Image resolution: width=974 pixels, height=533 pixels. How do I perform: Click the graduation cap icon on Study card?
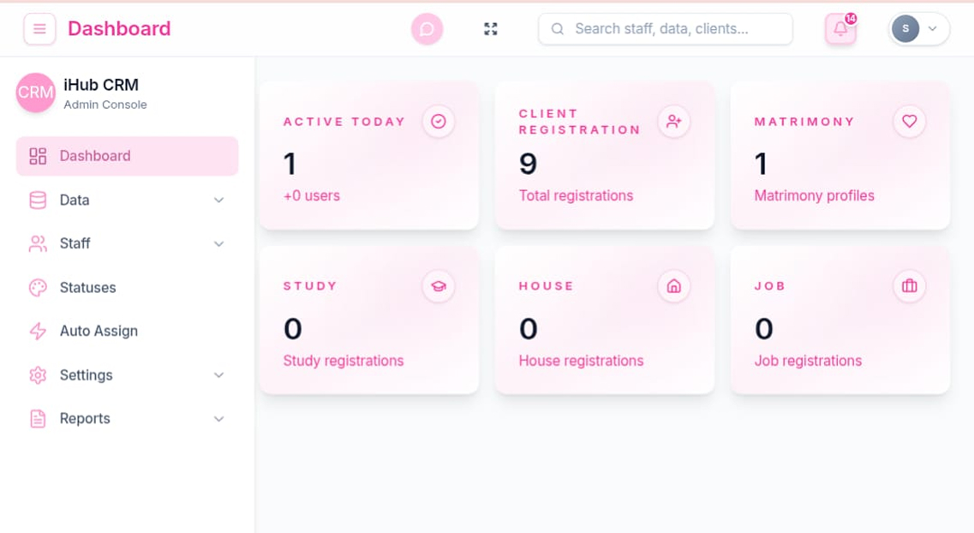[x=439, y=286]
